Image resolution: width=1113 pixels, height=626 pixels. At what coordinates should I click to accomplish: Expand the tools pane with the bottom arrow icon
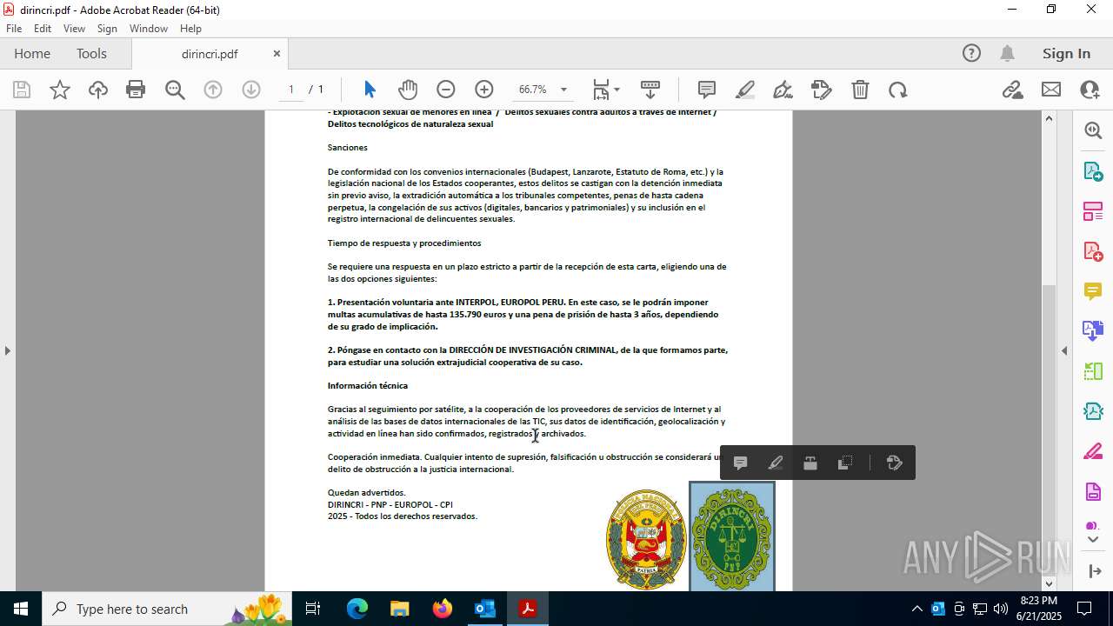point(1094,571)
